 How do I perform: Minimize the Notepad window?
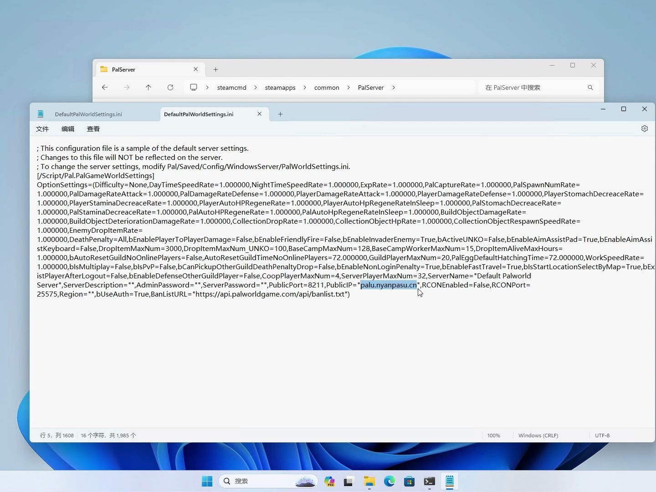point(603,109)
